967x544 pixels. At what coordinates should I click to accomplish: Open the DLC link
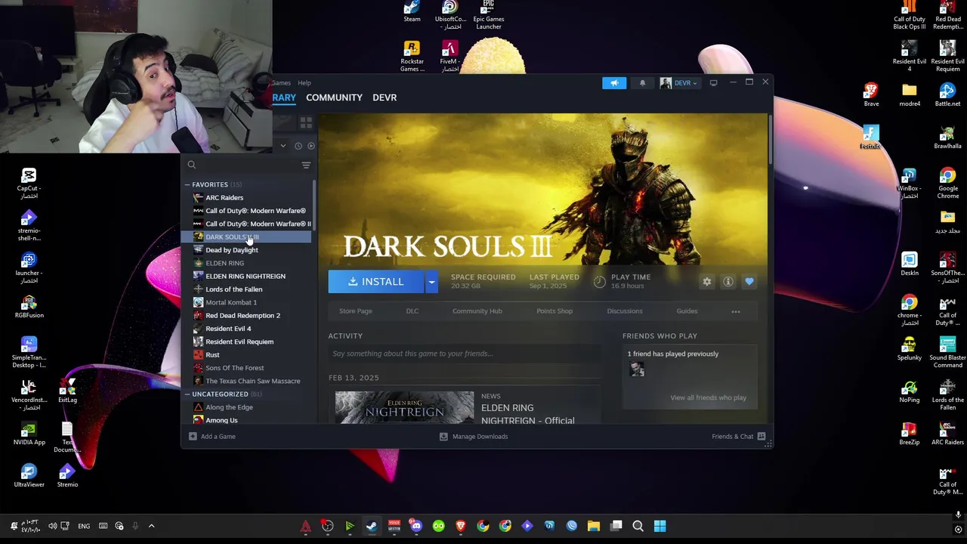tap(412, 311)
